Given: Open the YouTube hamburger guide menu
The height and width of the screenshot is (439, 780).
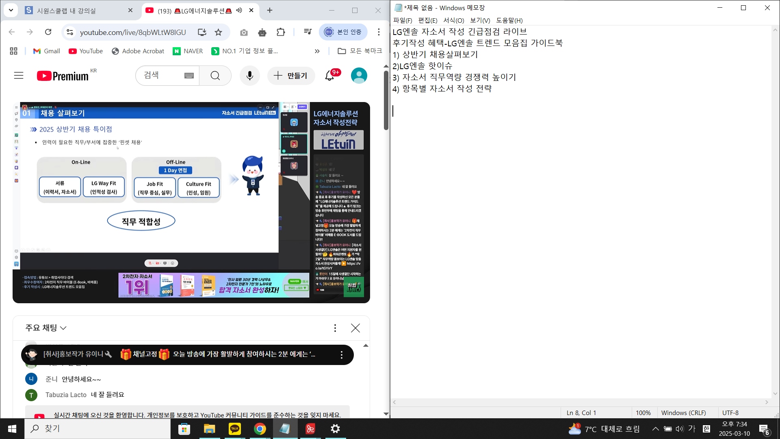Looking at the screenshot, I should [x=19, y=76].
